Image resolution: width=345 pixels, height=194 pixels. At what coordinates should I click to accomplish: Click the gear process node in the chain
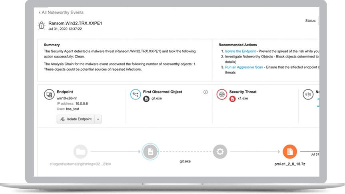[219, 152]
